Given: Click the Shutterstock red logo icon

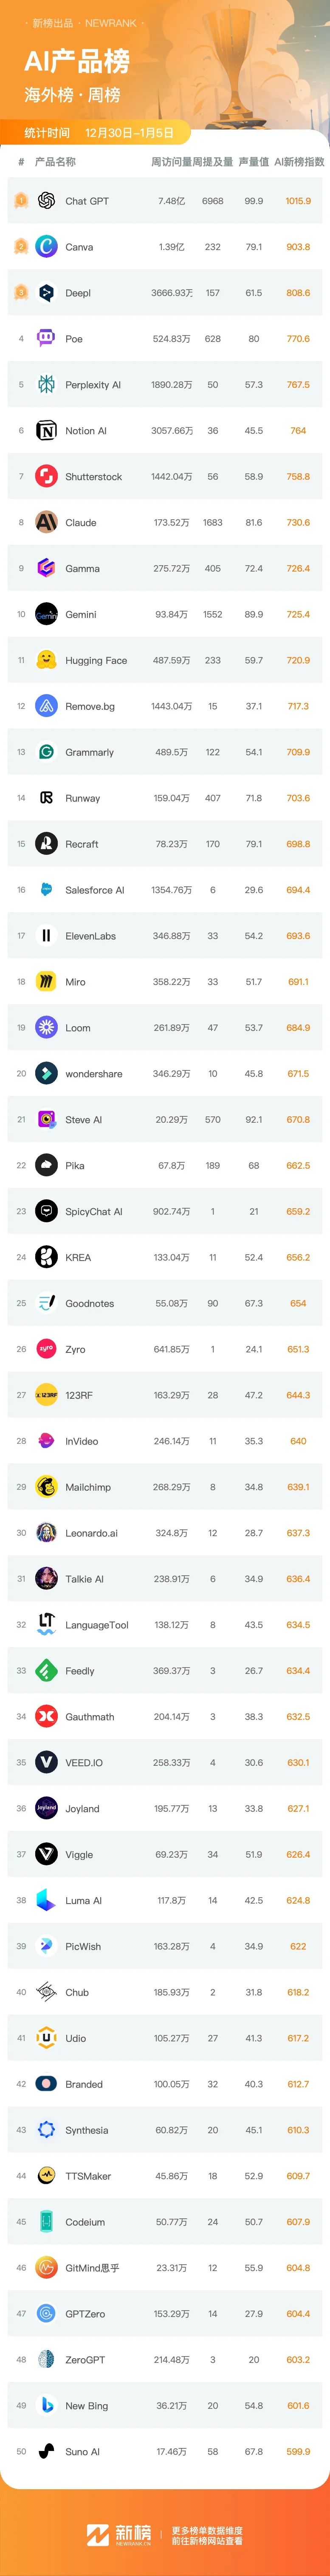Looking at the screenshot, I should click(46, 477).
